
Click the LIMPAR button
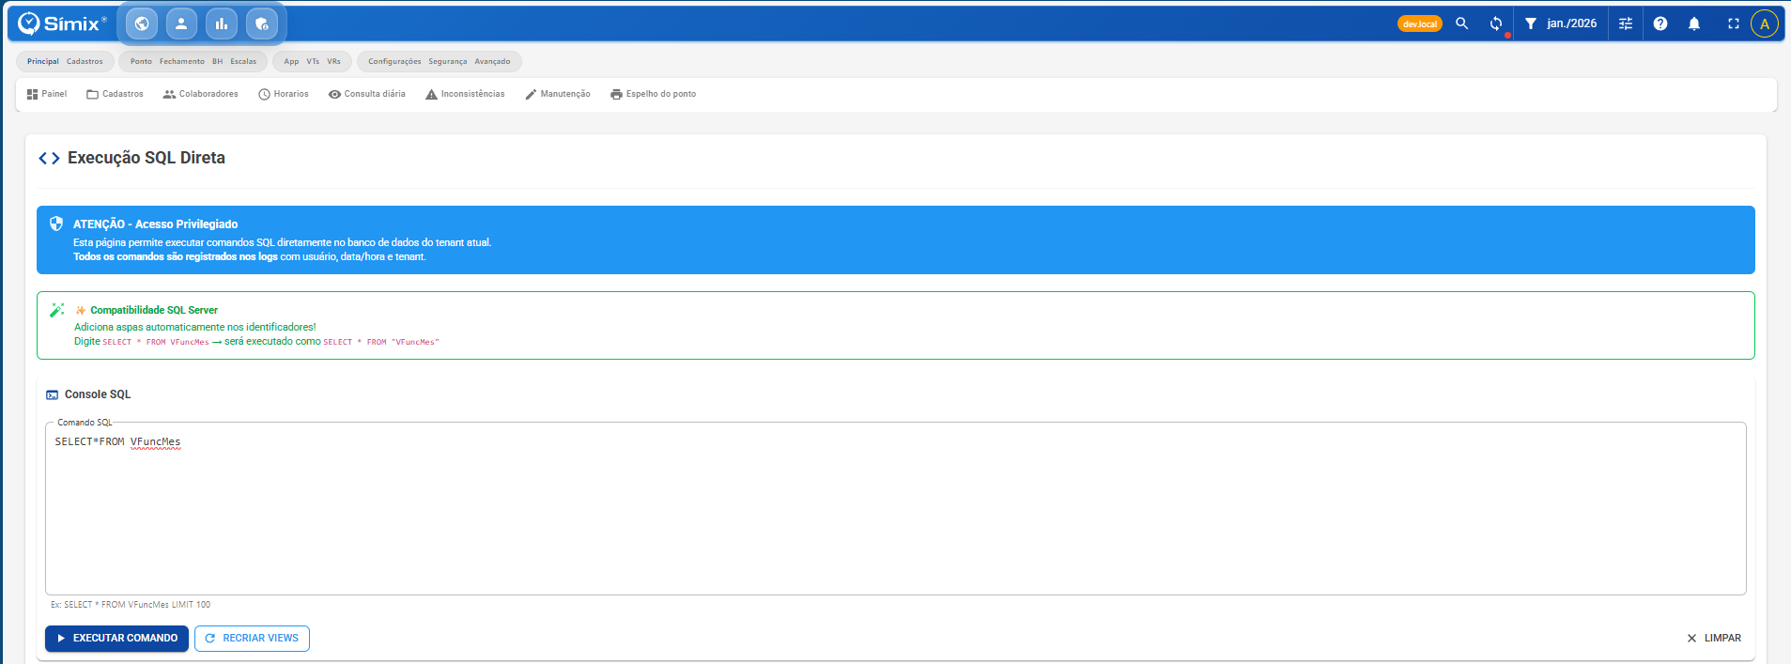[1714, 639]
